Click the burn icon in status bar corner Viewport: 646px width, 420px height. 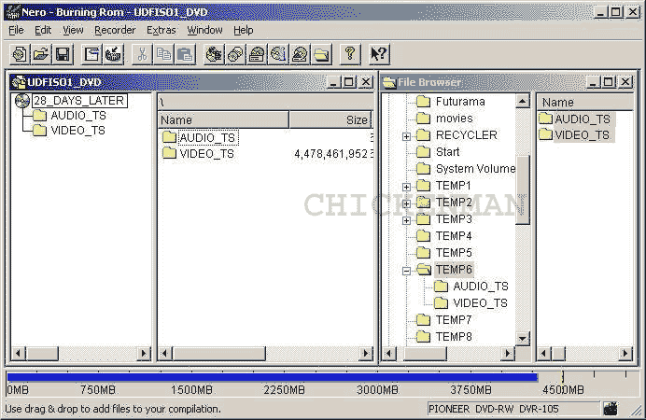click(611, 409)
